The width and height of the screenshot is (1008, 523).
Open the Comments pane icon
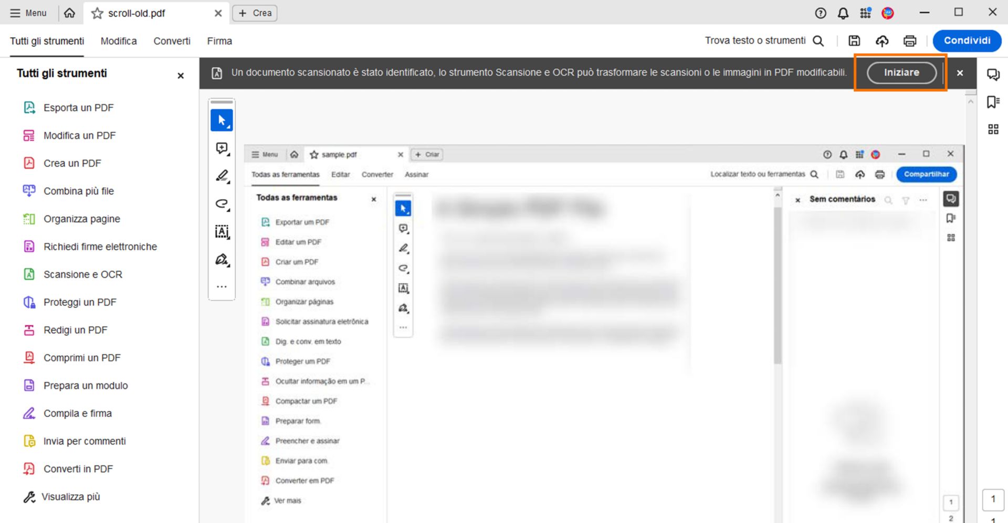pos(993,74)
